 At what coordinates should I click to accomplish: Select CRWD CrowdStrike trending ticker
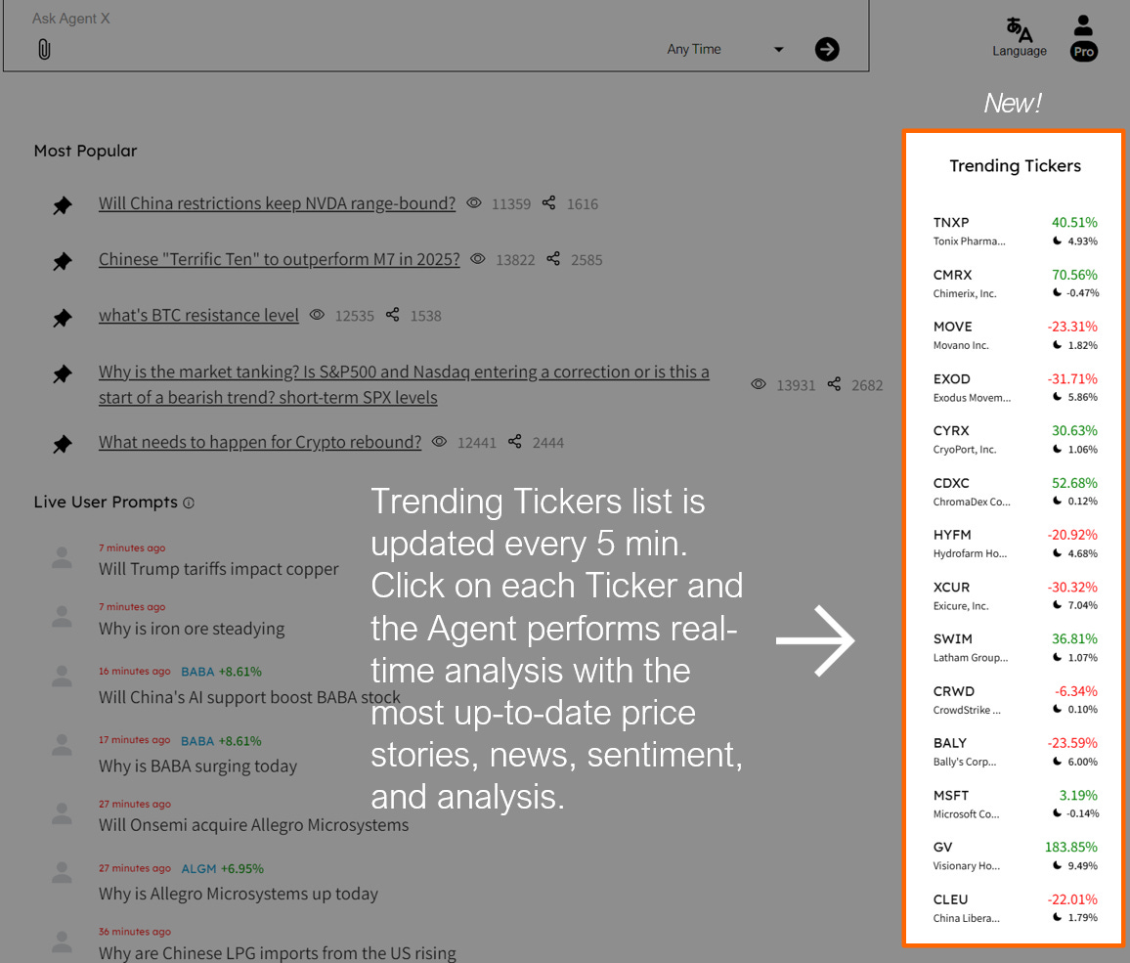1015,700
